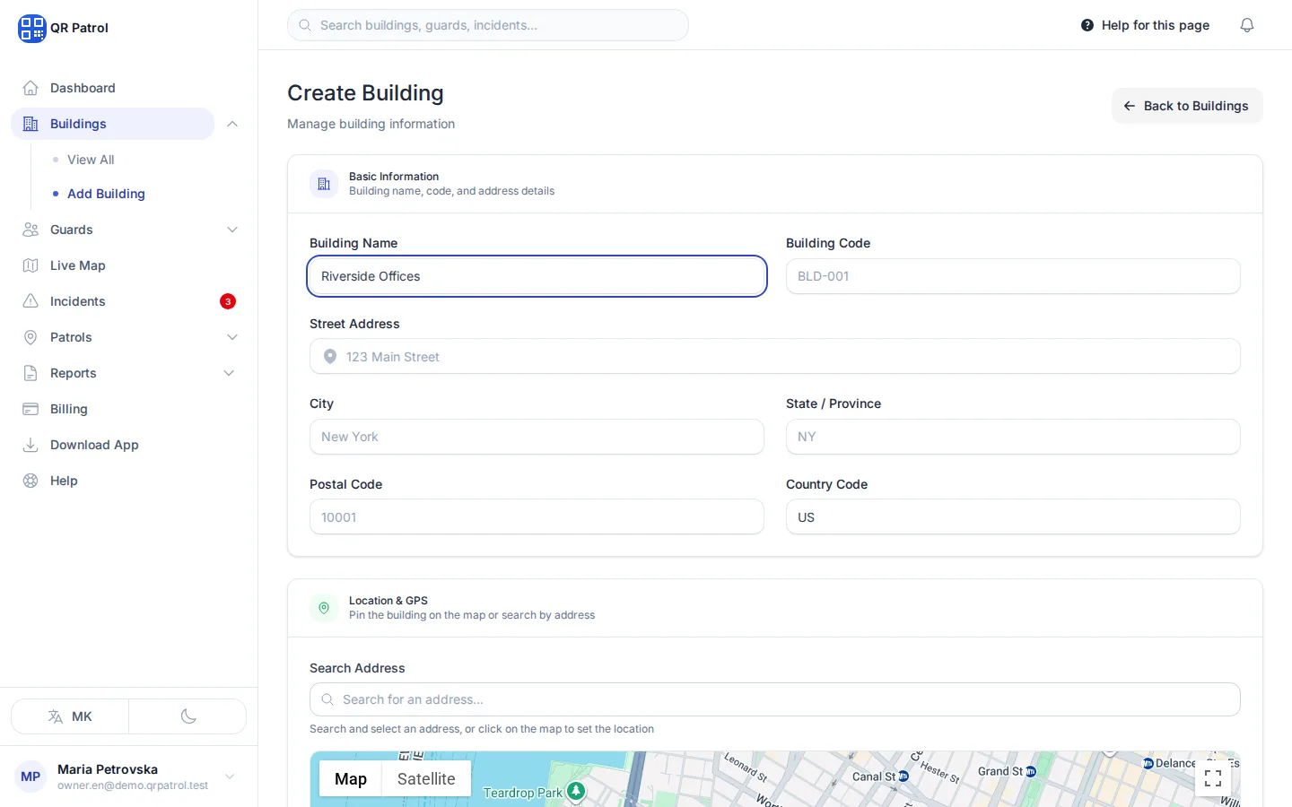
Task: Click the Live Map sidebar icon
Action: click(x=31, y=265)
